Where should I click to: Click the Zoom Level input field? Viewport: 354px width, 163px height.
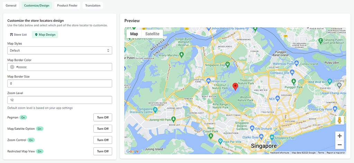[x=60, y=100]
